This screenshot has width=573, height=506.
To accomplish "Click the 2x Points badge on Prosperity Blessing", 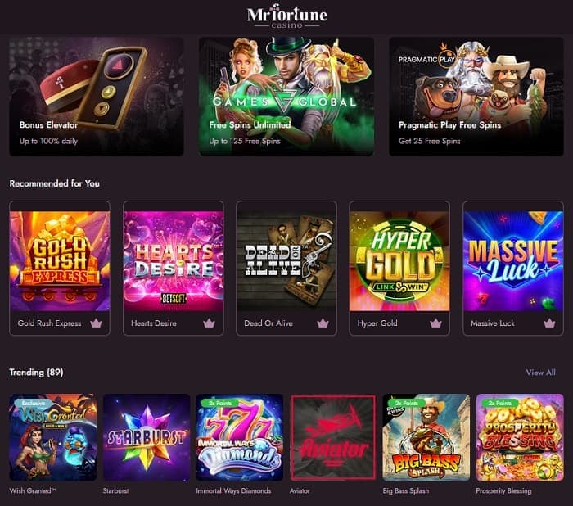I will (x=499, y=403).
